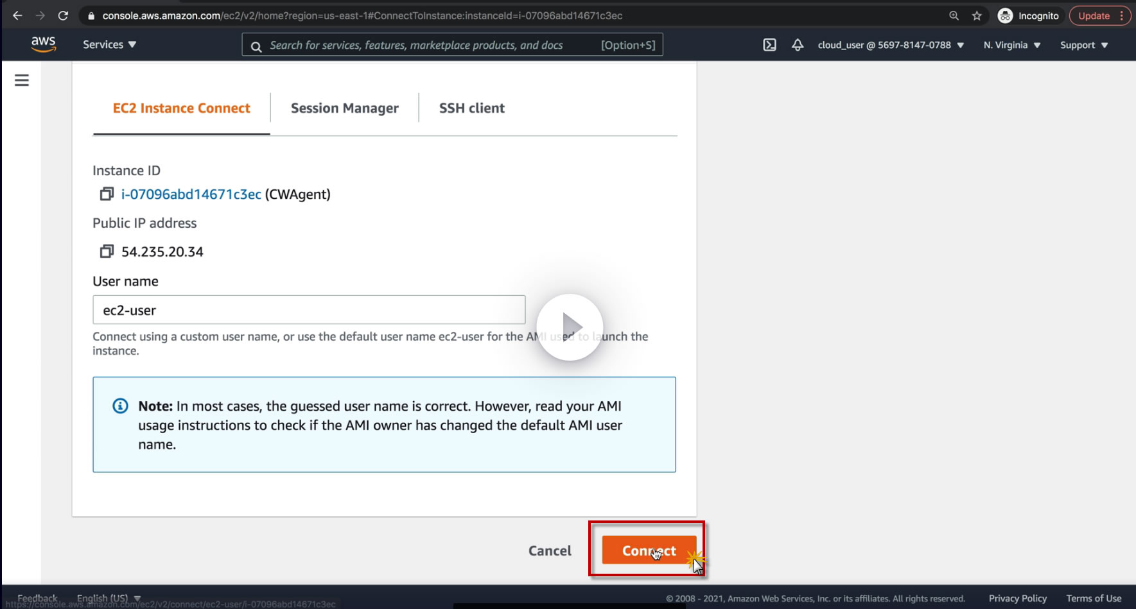
Task: Expand the Support menu
Action: point(1084,45)
